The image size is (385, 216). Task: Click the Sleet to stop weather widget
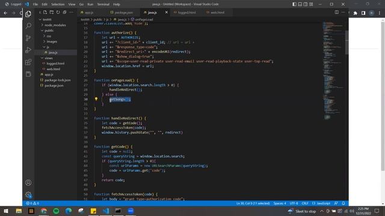point(302,211)
